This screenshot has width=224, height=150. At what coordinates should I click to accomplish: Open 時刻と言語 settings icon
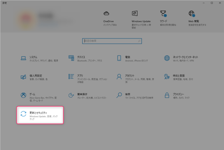[167, 76]
